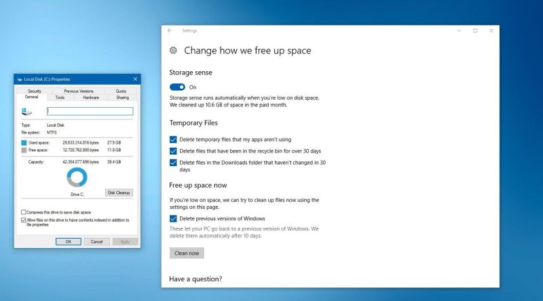Viewport: 543px width, 301px height.
Task: Click the gear icon beside the page title
Action: [x=174, y=50]
